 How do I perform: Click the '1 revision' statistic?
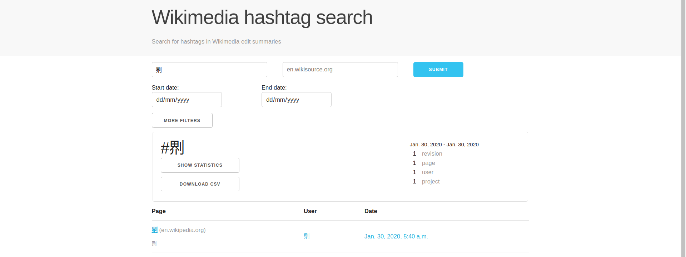point(428,153)
